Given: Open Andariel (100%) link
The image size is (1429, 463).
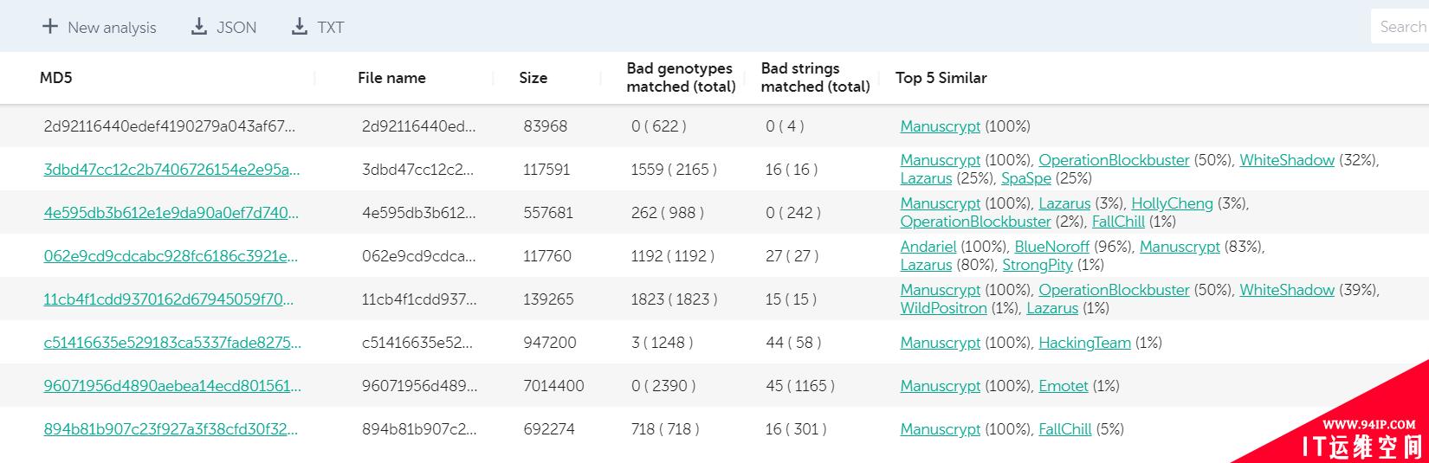Looking at the screenshot, I should coord(928,247).
